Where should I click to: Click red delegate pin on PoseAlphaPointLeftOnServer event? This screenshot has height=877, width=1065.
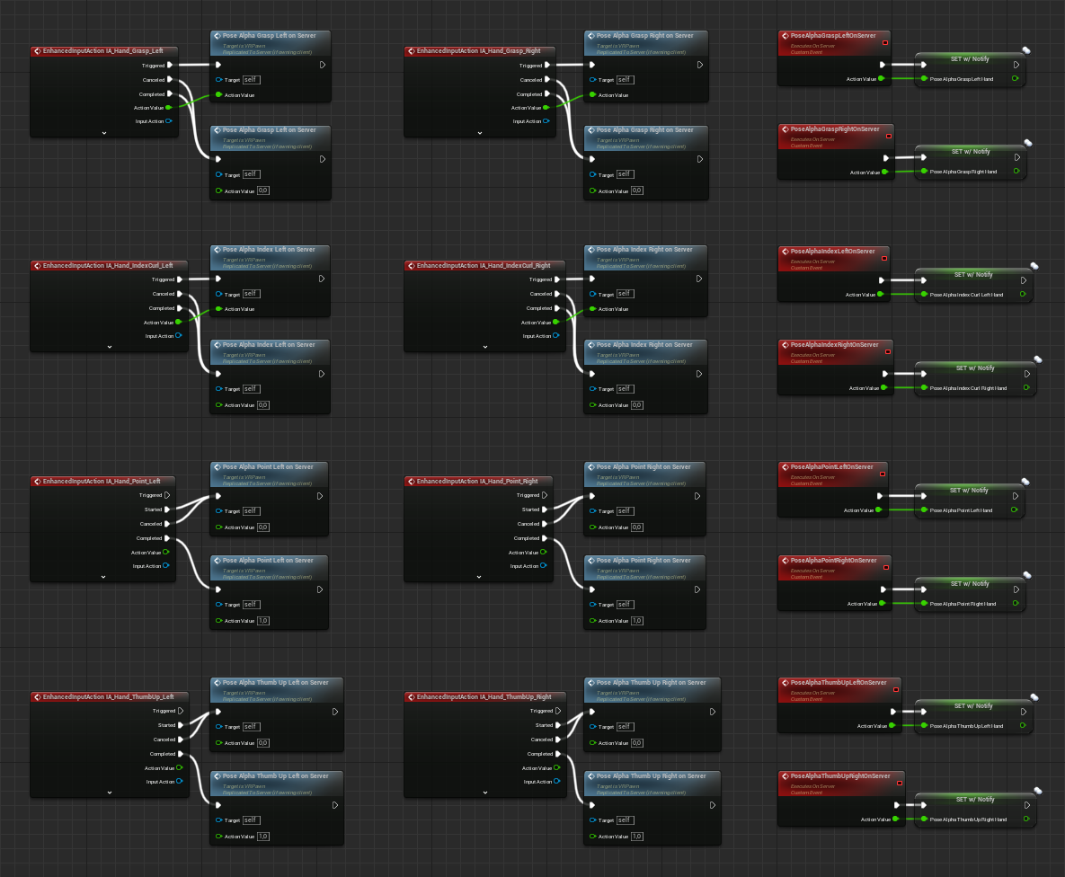click(883, 474)
